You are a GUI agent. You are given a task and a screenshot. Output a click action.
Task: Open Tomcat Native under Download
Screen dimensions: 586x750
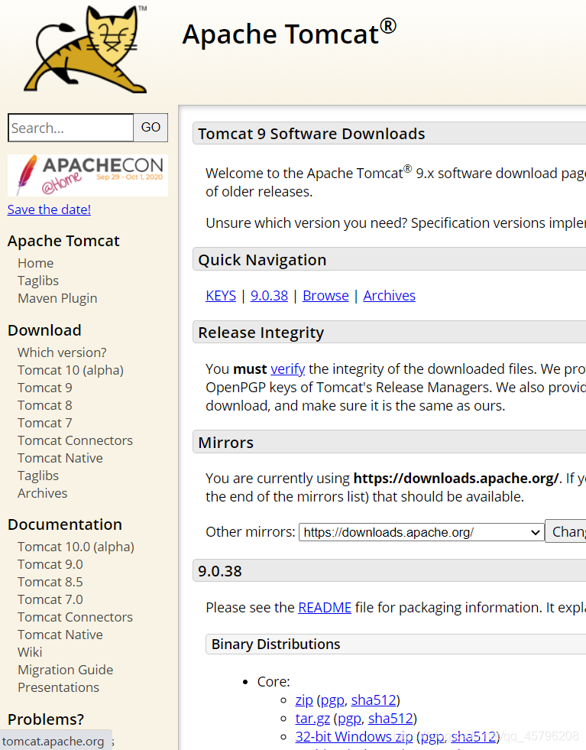click(60, 458)
